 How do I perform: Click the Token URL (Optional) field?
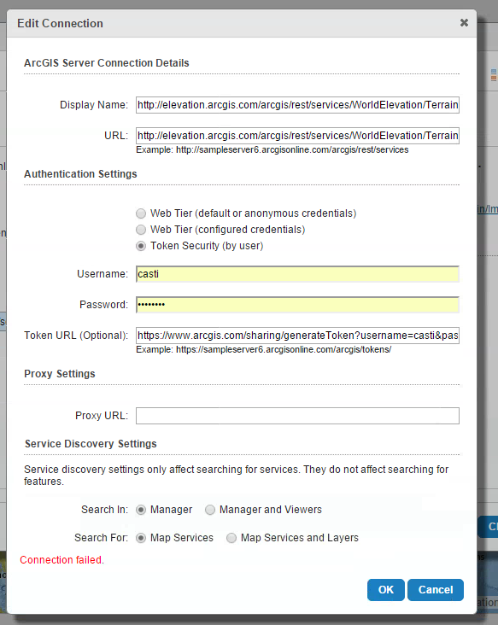[x=297, y=336]
